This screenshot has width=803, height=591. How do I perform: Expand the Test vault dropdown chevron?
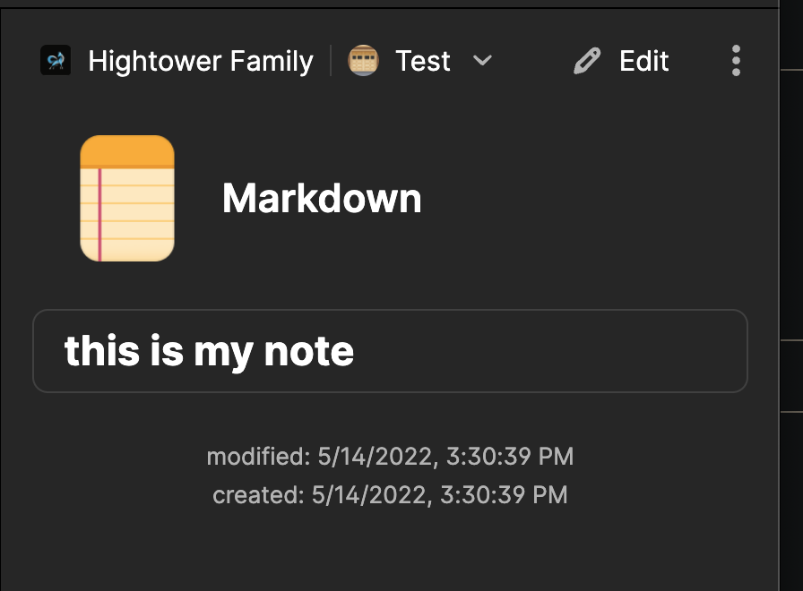(482, 61)
